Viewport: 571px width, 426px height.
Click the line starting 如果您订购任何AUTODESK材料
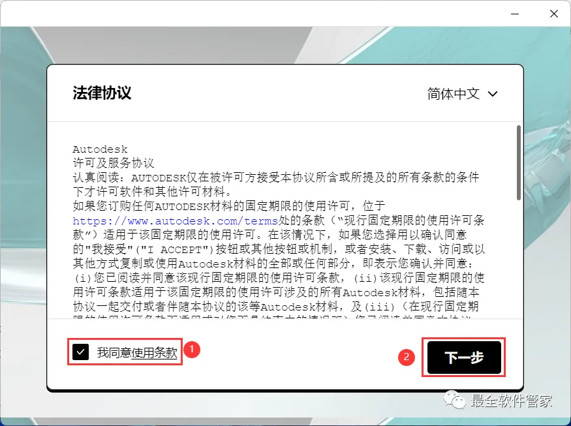pyautogui.click(x=228, y=206)
